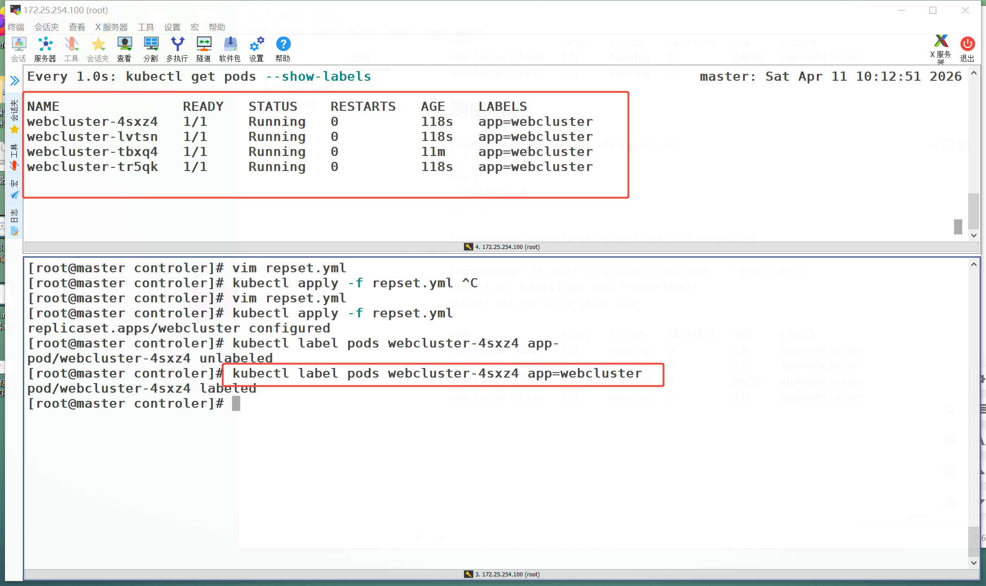Click the top terminal scrollbar down arrow
Screen dimensions: 986x586
pyautogui.click(x=974, y=235)
